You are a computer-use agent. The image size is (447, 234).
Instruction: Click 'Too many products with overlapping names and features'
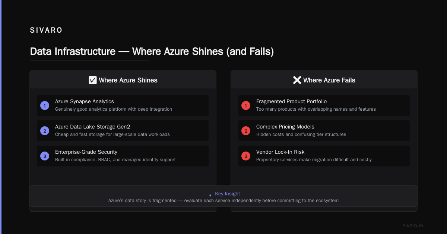pyautogui.click(x=316, y=109)
